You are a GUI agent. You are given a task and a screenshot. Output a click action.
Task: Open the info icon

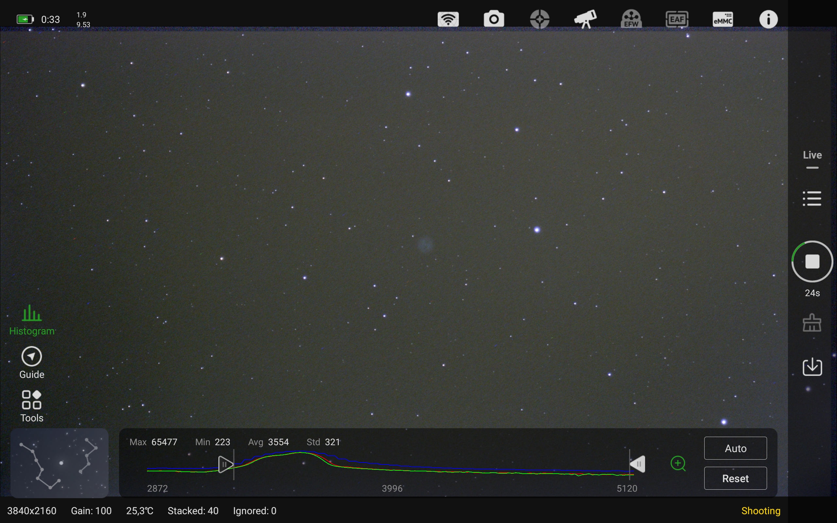(769, 19)
